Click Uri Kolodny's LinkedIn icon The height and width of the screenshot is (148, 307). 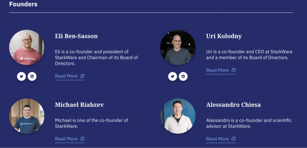(x=183, y=76)
